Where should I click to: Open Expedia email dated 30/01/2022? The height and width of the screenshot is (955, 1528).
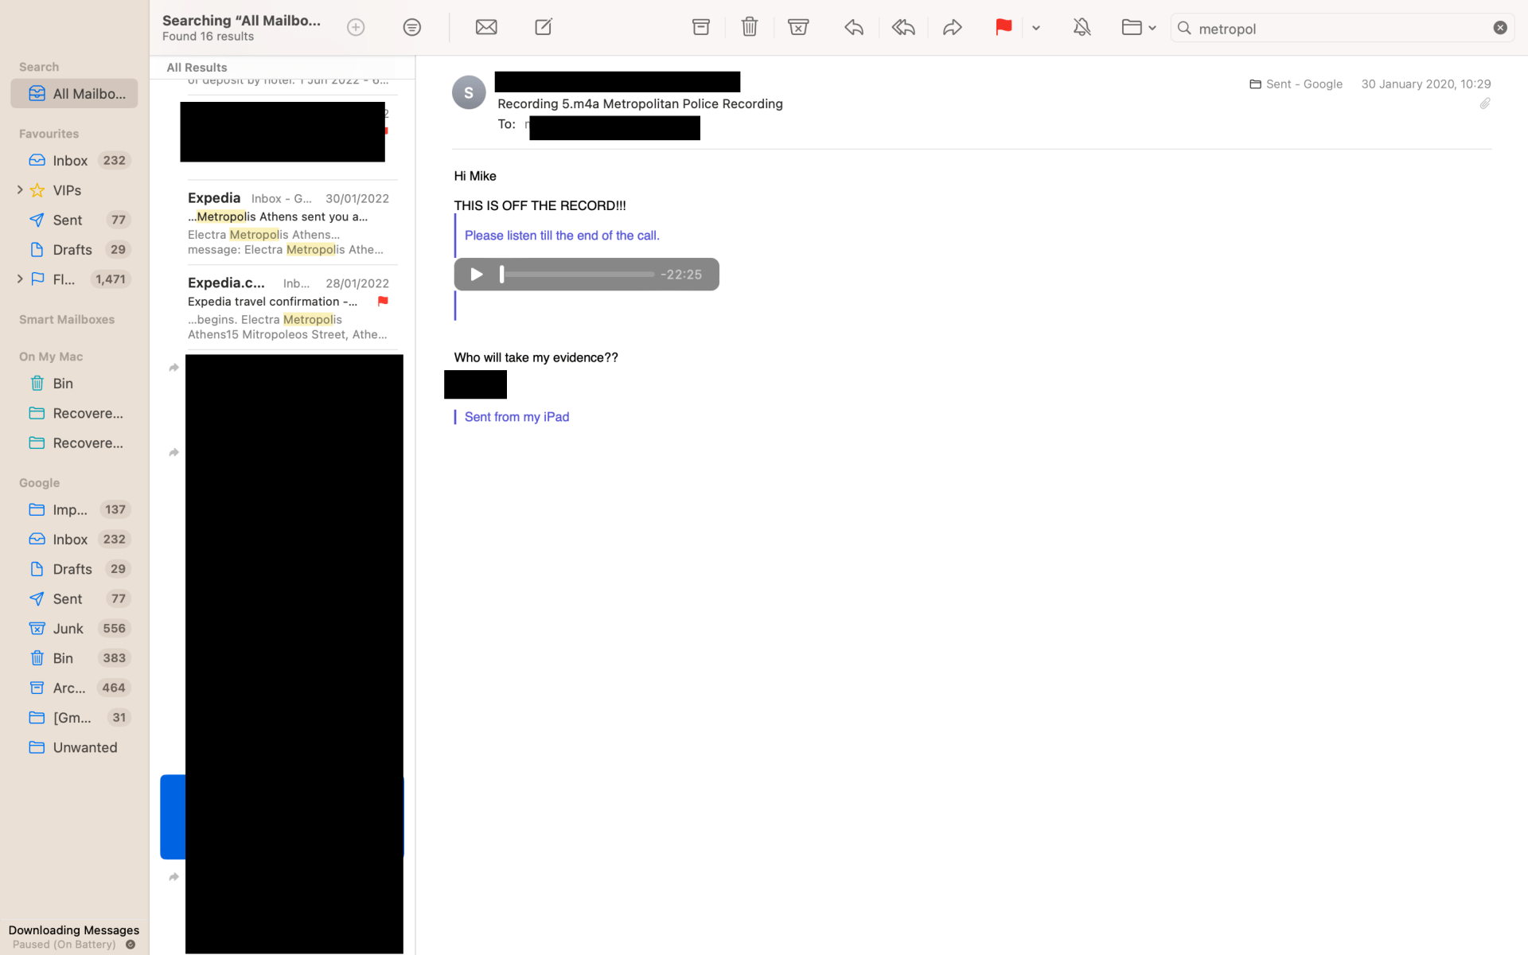point(288,223)
